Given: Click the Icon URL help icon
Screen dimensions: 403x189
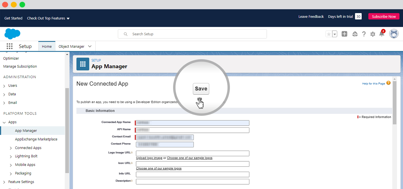Looking at the screenshot, I should click(132, 163).
